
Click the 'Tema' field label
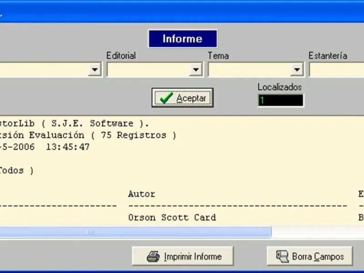pos(218,56)
